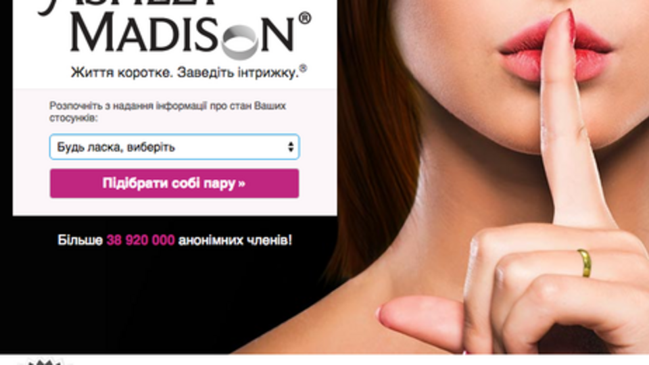The width and height of the screenshot is (649, 365).
Task: Click the registered trademark symbol beside the logo
Action: 304,18
